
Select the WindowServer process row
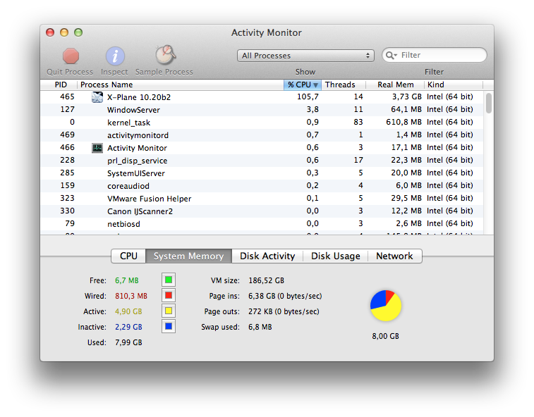(262, 110)
